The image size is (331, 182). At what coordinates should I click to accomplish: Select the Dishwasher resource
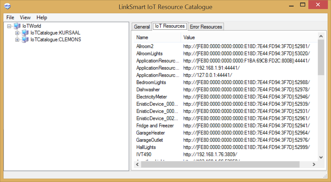click(148, 90)
